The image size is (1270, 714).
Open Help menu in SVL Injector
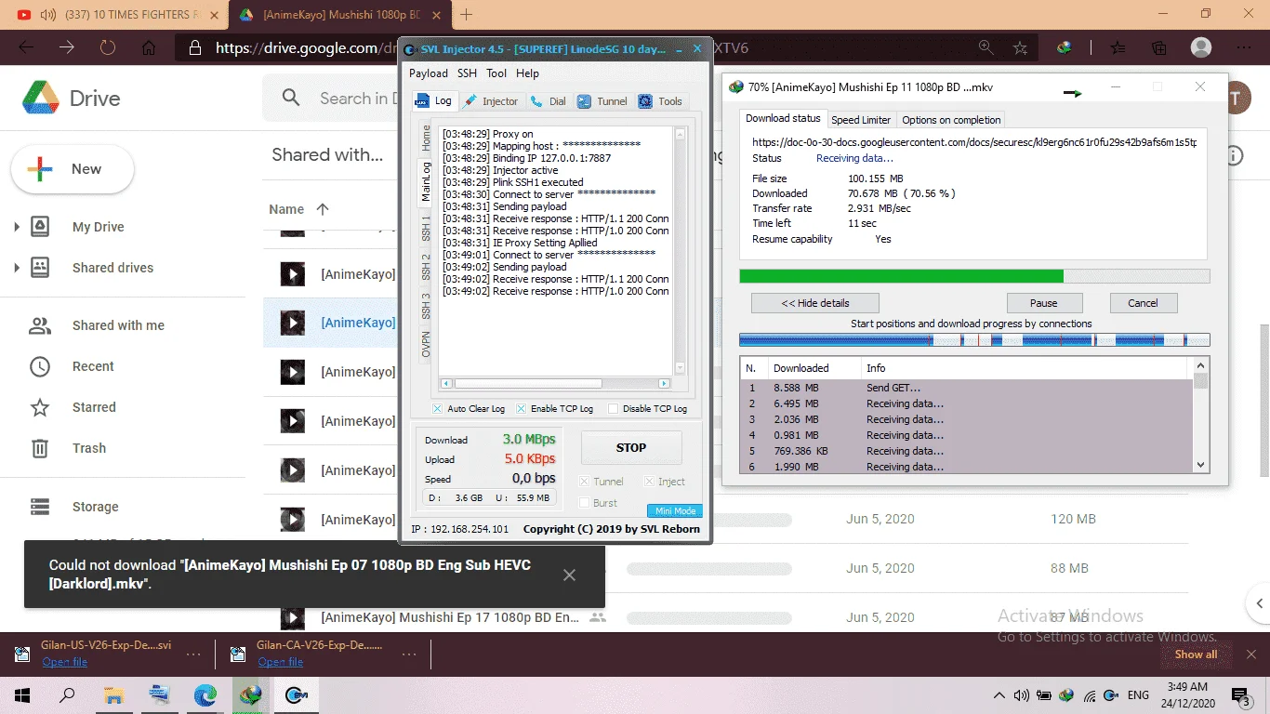tap(527, 73)
